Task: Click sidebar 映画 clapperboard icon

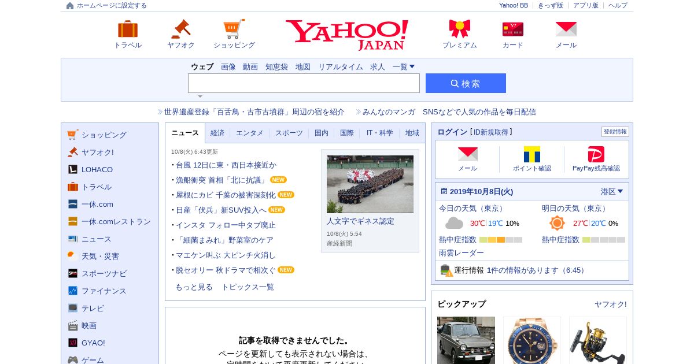Action: coord(72,325)
